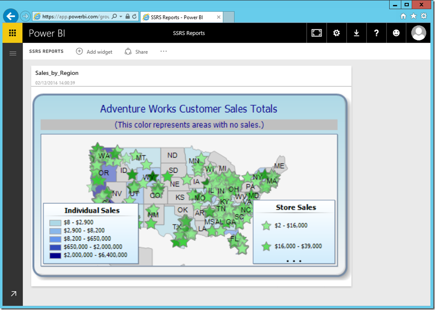
Task: Click the FL state label on map
Action: tap(234, 239)
